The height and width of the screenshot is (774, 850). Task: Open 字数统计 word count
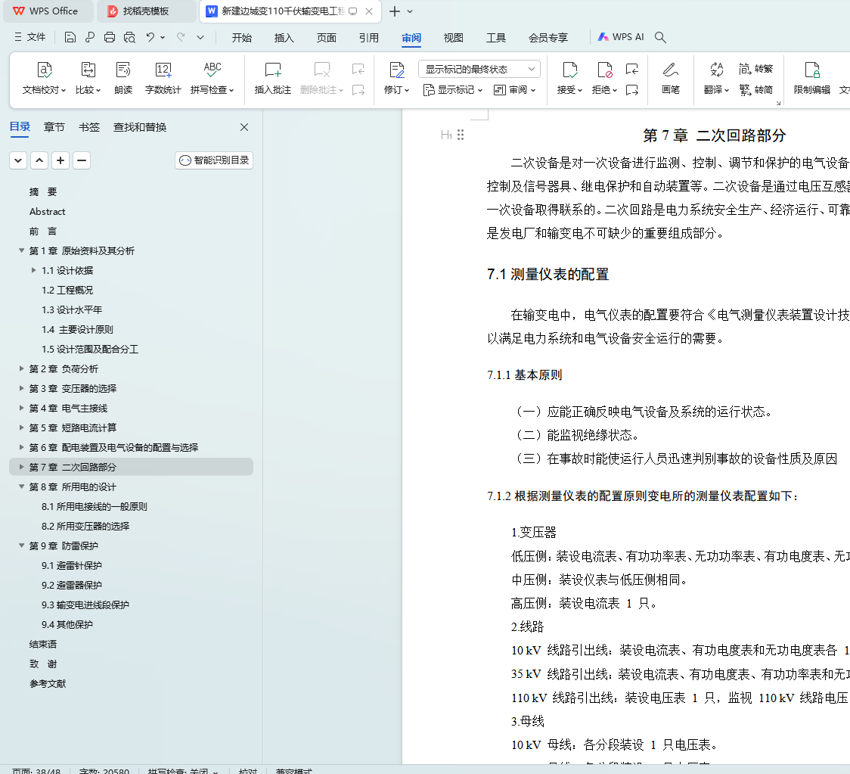(163, 78)
